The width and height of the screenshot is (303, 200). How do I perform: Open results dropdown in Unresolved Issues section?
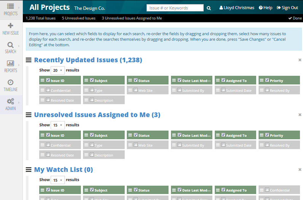pos(58,125)
